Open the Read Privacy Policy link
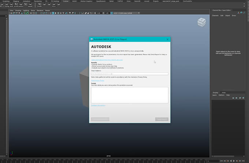 coord(97,81)
